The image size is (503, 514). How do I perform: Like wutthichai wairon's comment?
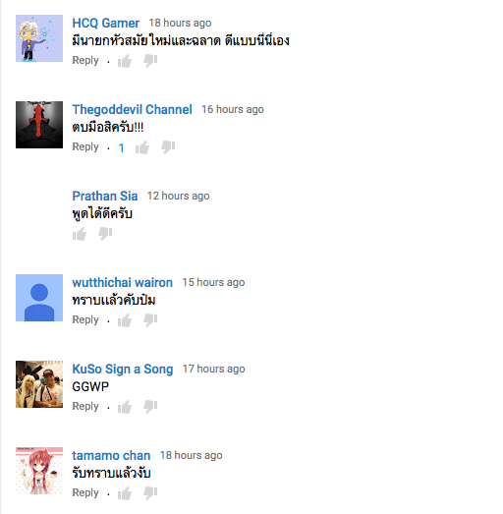point(125,320)
